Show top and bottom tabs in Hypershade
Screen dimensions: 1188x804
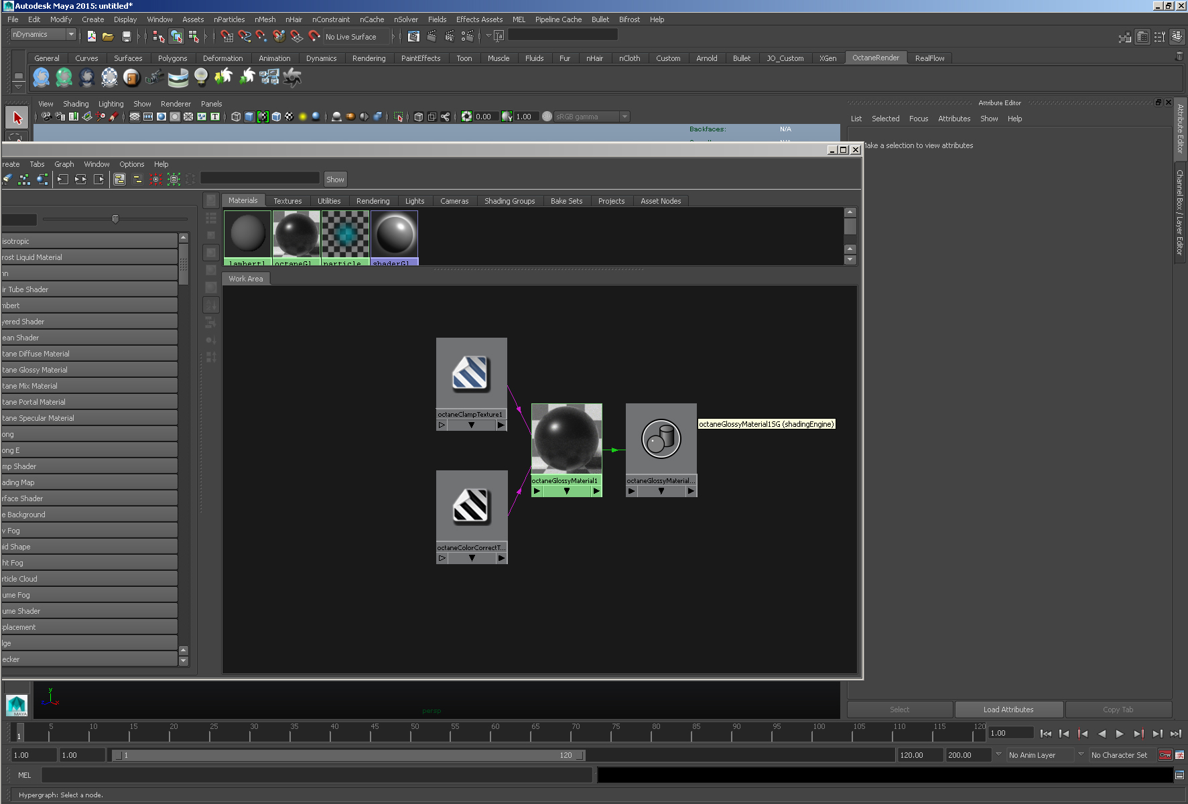(x=119, y=179)
